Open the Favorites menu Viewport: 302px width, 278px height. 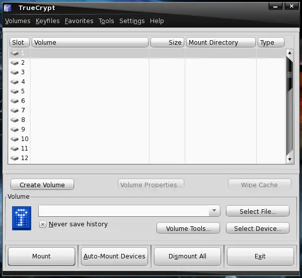click(79, 21)
